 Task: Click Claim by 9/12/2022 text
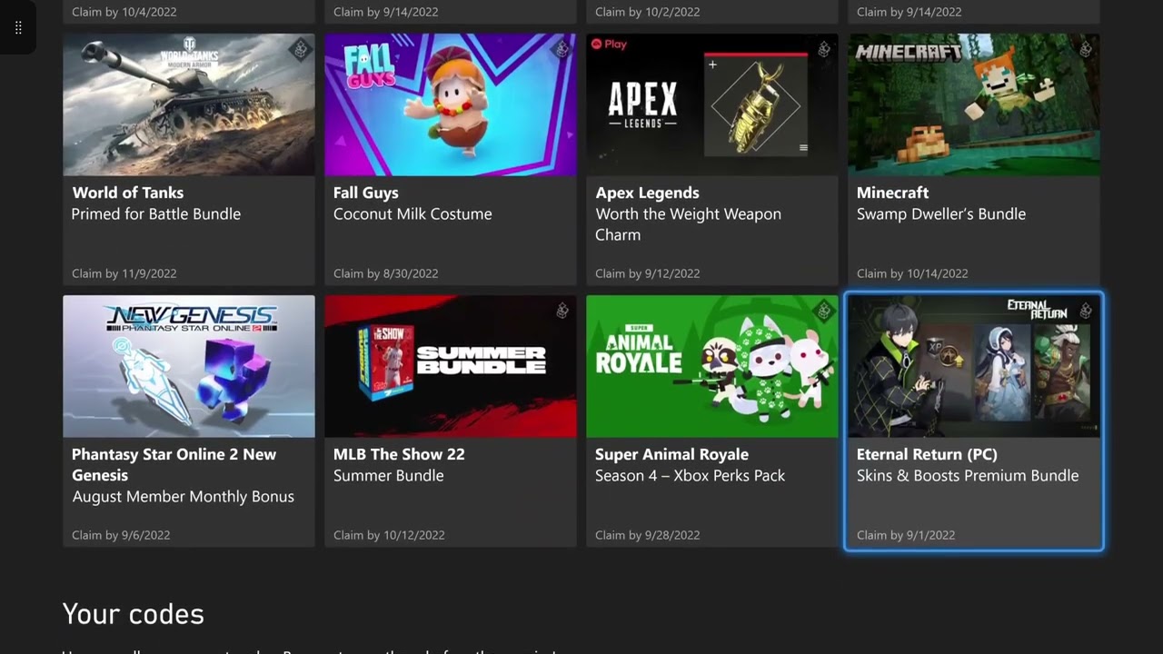click(x=648, y=273)
